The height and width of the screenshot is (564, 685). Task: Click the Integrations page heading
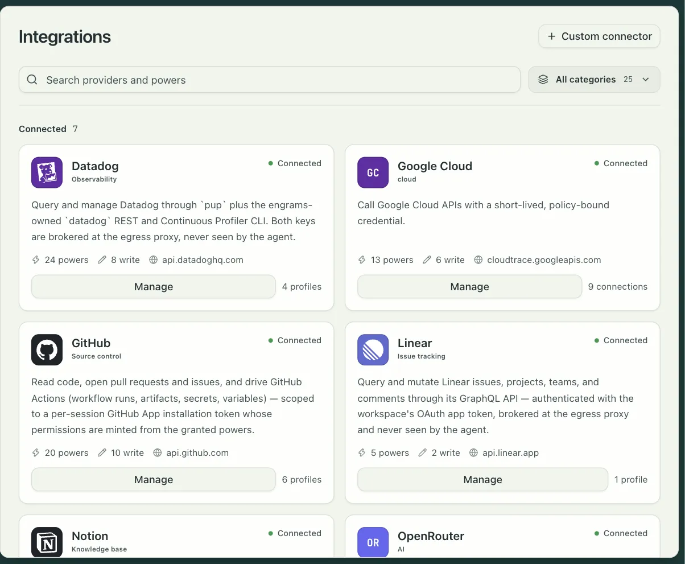click(x=65, y=36)
